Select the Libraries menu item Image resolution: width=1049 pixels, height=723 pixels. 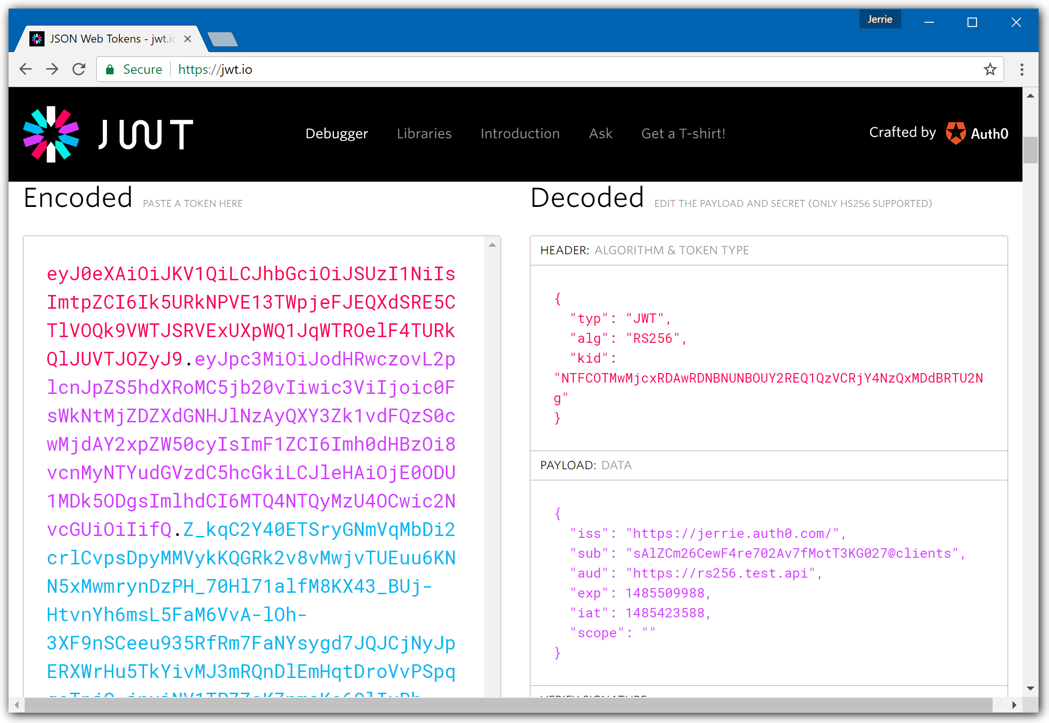click(423, 134)
